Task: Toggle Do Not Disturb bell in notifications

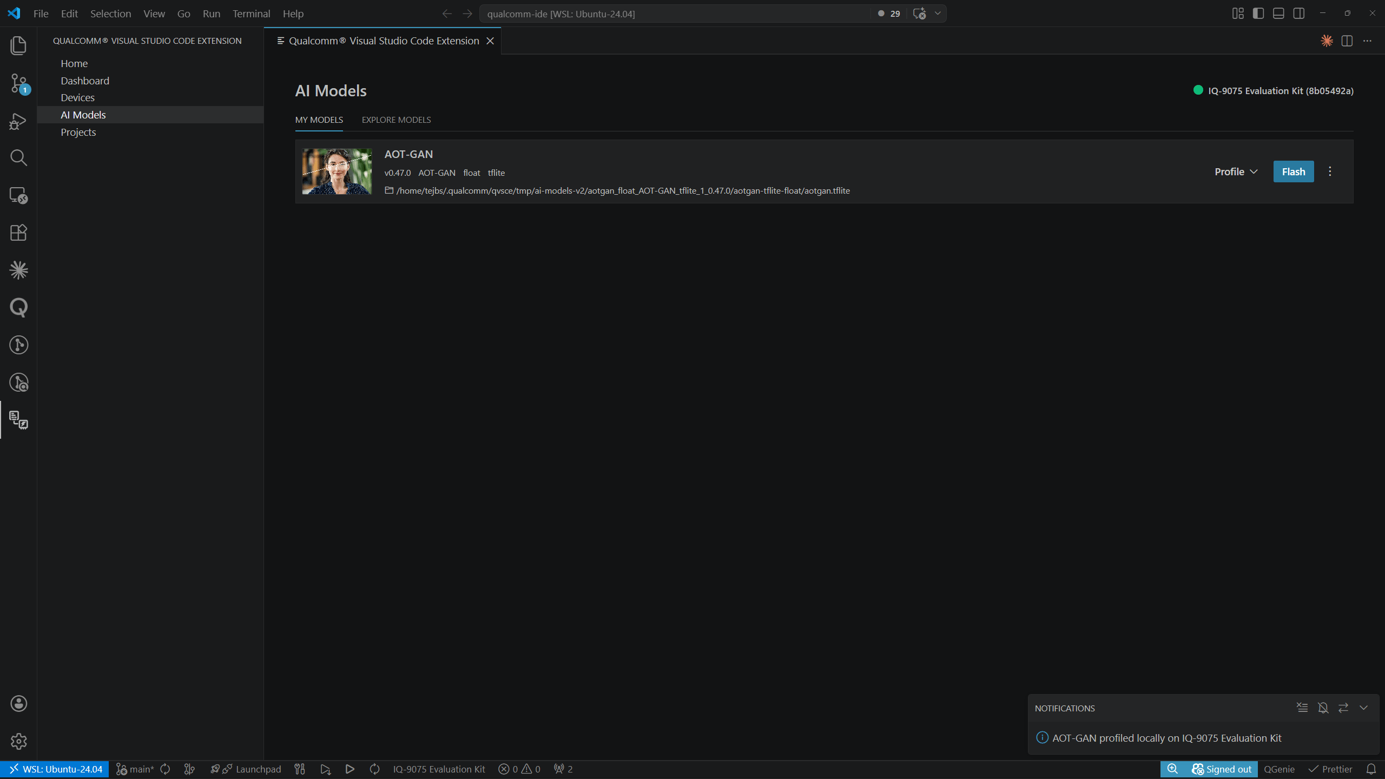Action: [x=1323, y=708]
